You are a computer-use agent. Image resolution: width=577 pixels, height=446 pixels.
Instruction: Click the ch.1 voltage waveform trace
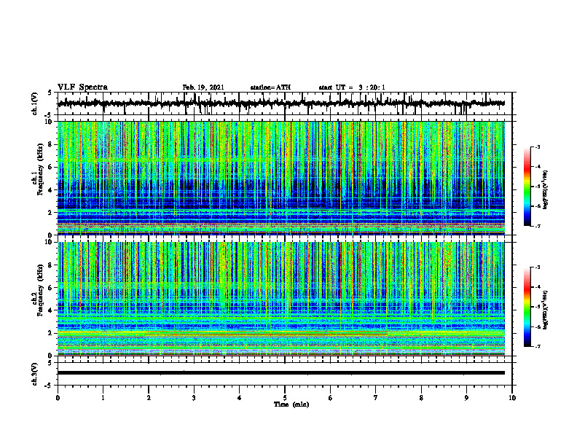[x=280, y=103]
